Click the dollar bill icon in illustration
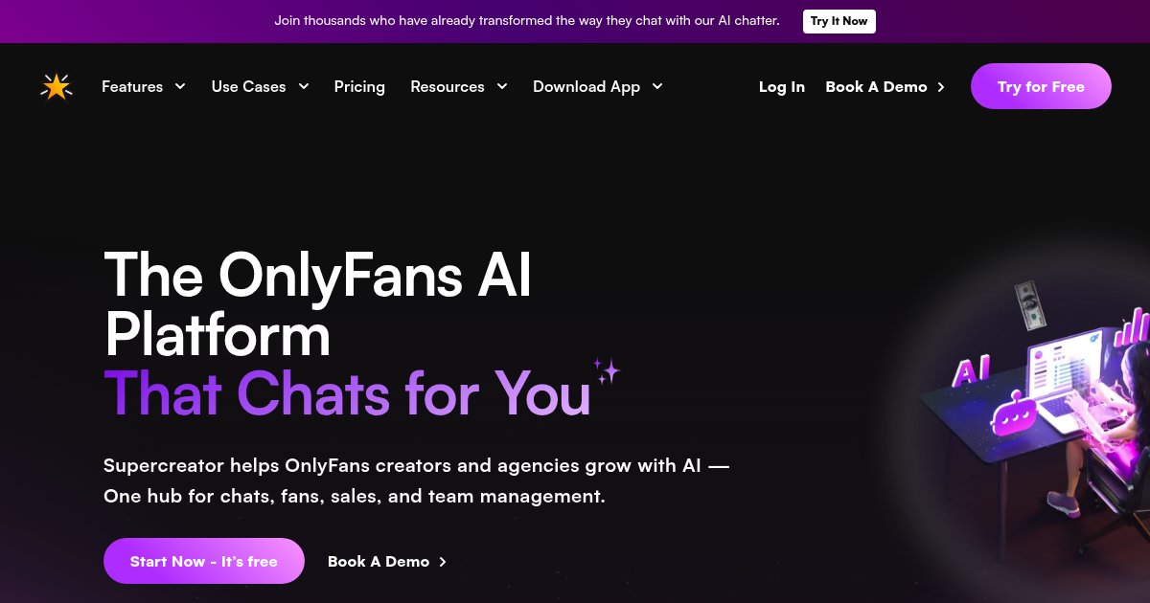The height and width of the screenshot is (603, 1150). click(x=1029, y=304)
